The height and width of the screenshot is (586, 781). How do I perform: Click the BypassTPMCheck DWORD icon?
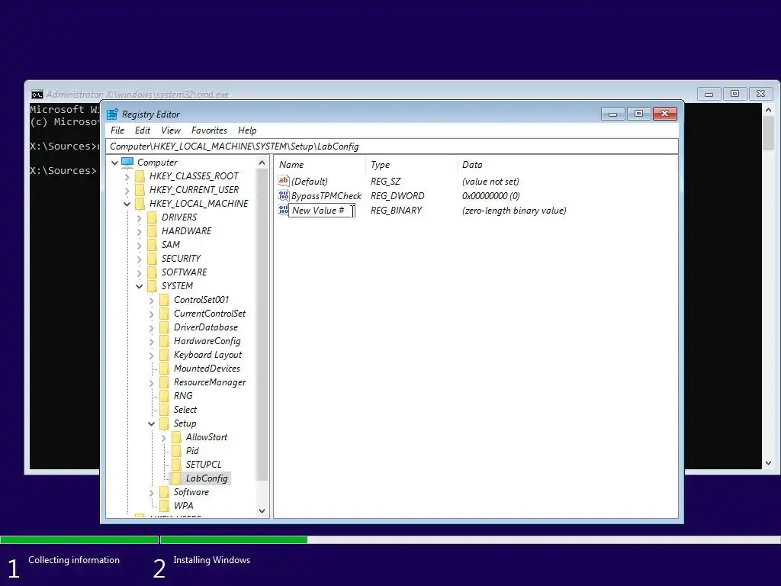(284, 195)
